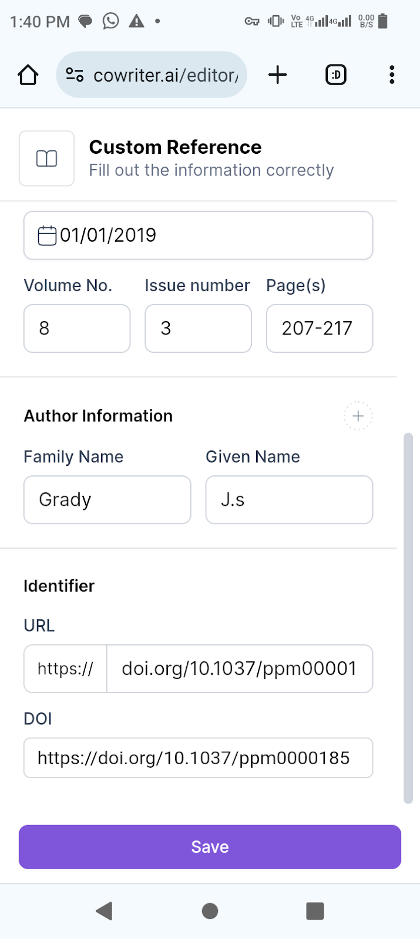
Task: Click the form's vertical scrollbar
Action: tap(408, 618)
